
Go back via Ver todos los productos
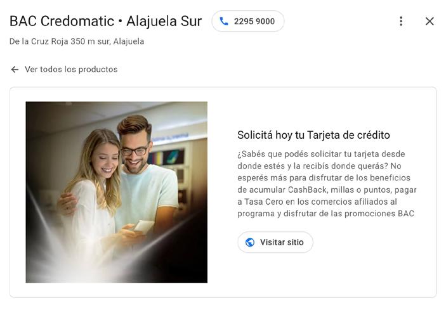tap(64, 69)
